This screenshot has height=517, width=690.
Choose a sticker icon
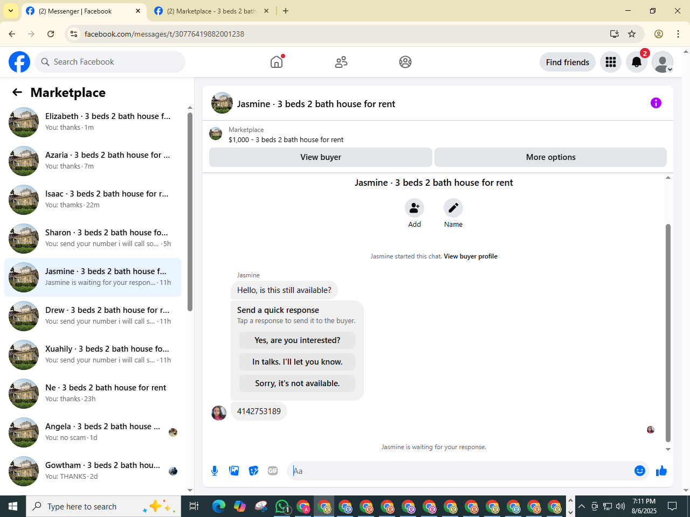253,471
